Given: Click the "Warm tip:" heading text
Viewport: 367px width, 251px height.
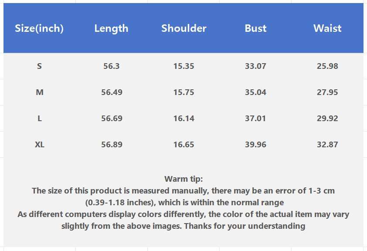Looking at the screenshot, I should [183, 179].
